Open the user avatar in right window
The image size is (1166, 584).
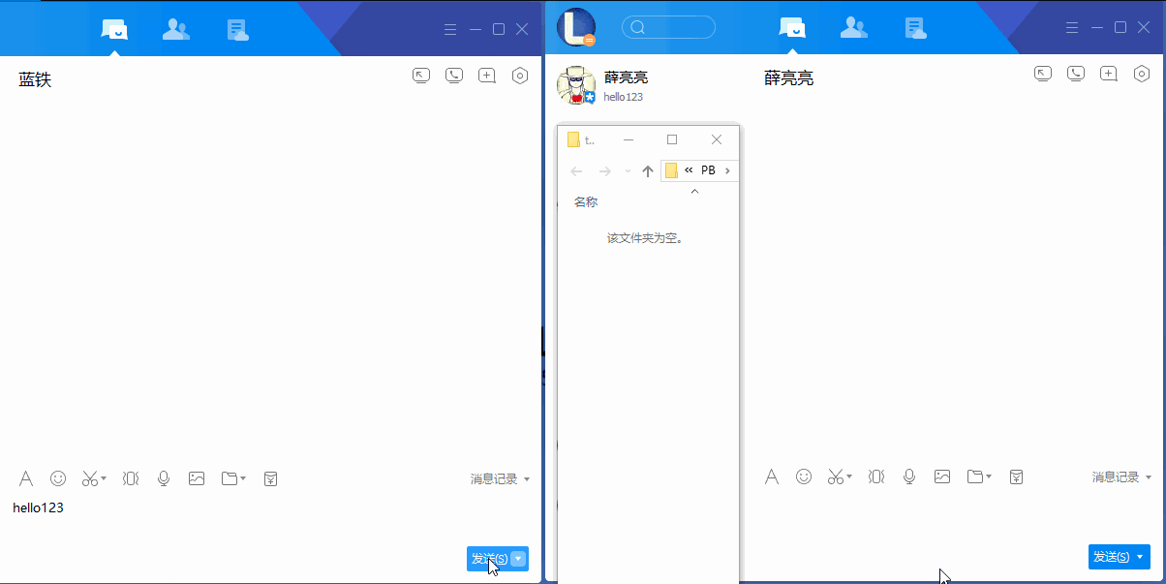click(x=576, y=27)
